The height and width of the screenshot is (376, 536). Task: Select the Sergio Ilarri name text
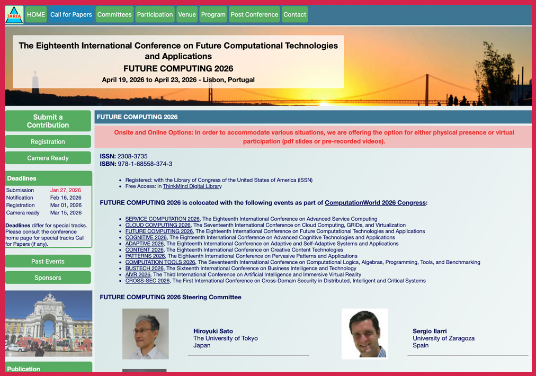pos(430,331)
